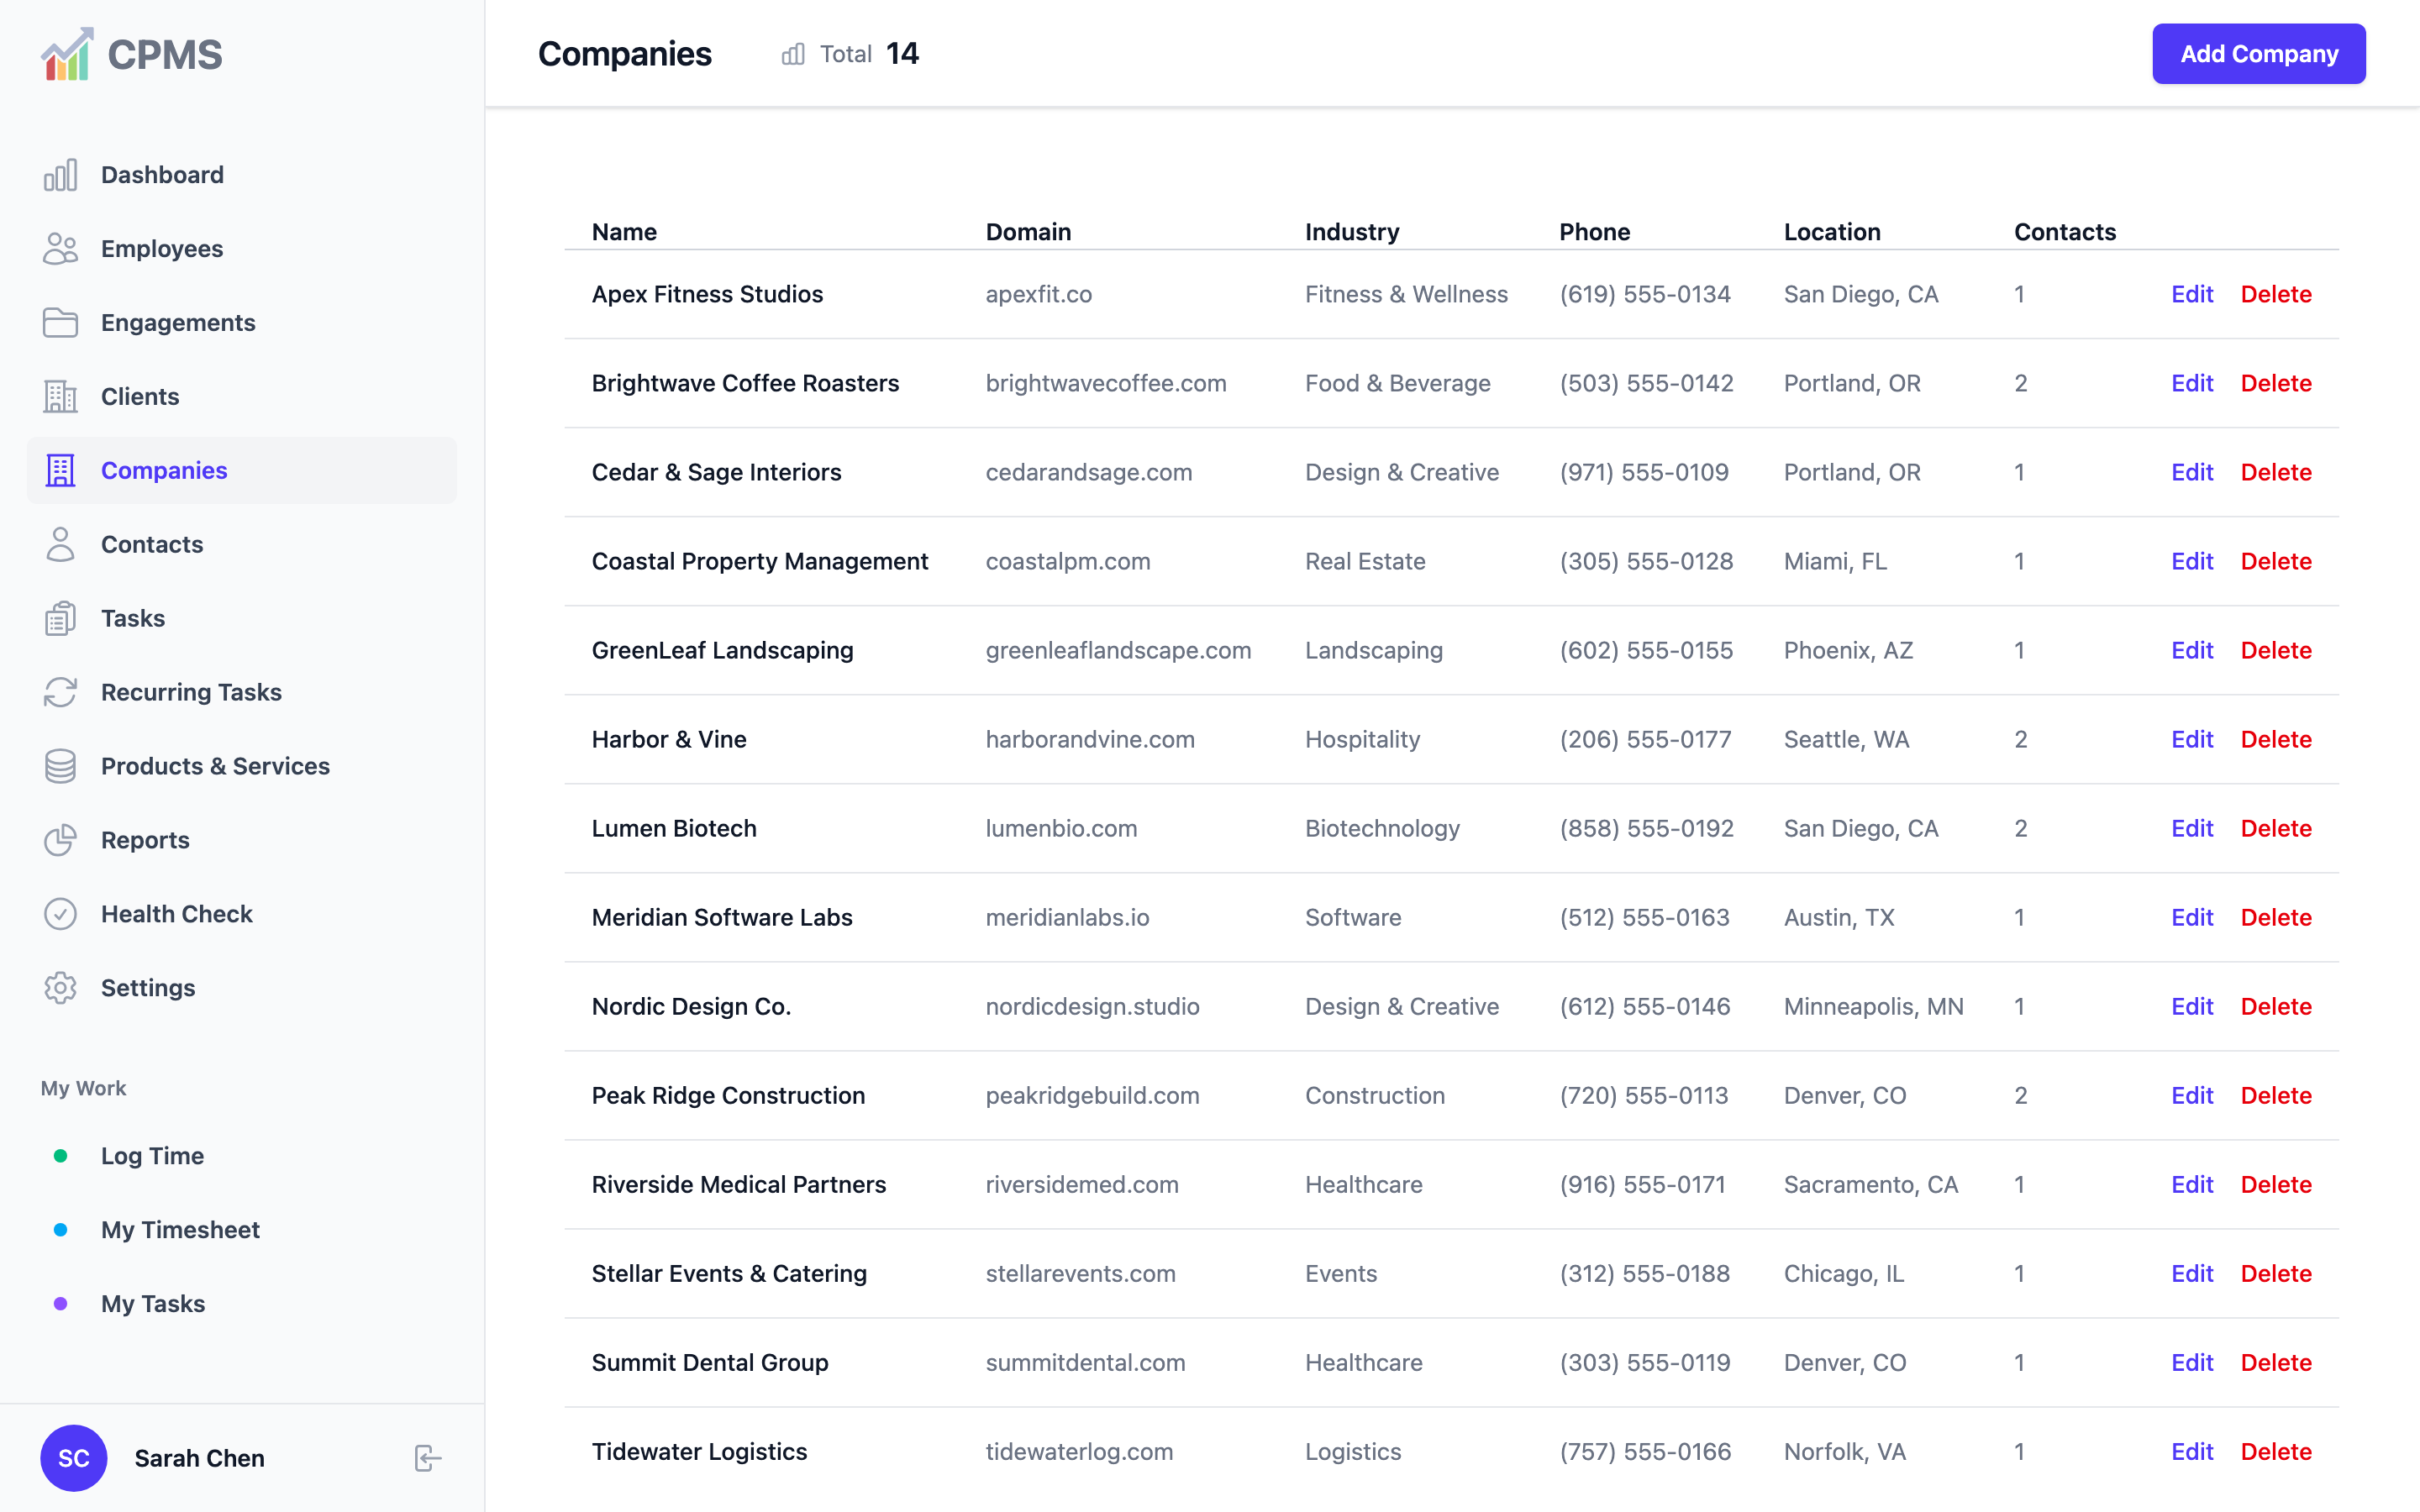
Task: Click the green dot beside Log Time
Action: pos(60,1156)
